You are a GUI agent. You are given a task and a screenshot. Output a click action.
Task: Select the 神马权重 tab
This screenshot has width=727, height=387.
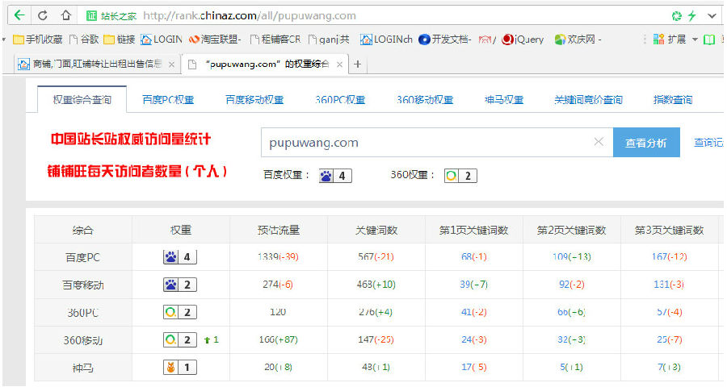click(x=504, y=99)
